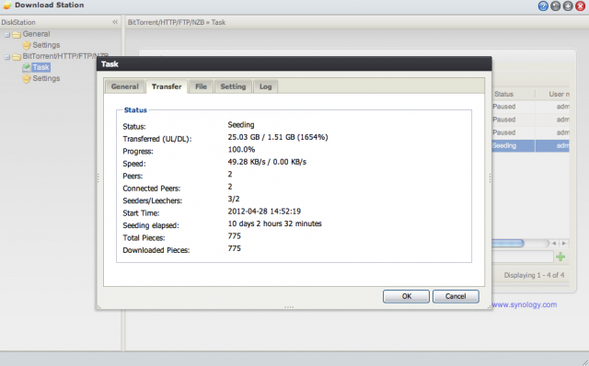Switch to the Log tab
The height and width of the screenshot is (366, 589).
pyautogui.click(x=265, y=86)
